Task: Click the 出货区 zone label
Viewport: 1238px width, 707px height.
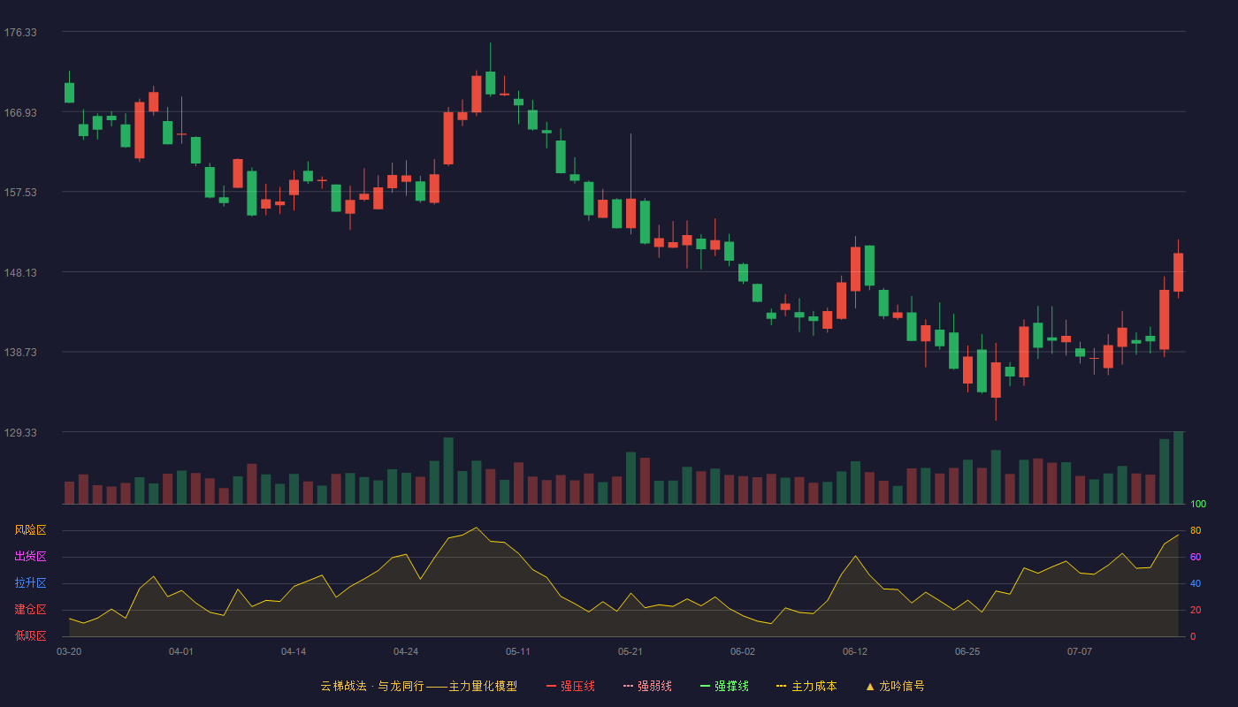Action: click(30, 557)
